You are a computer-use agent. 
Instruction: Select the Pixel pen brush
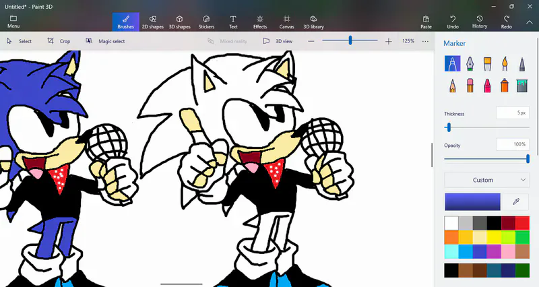522,63
